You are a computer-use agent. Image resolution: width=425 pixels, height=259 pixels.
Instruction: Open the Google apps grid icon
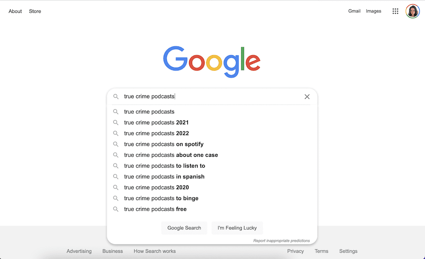coord(395,11)
